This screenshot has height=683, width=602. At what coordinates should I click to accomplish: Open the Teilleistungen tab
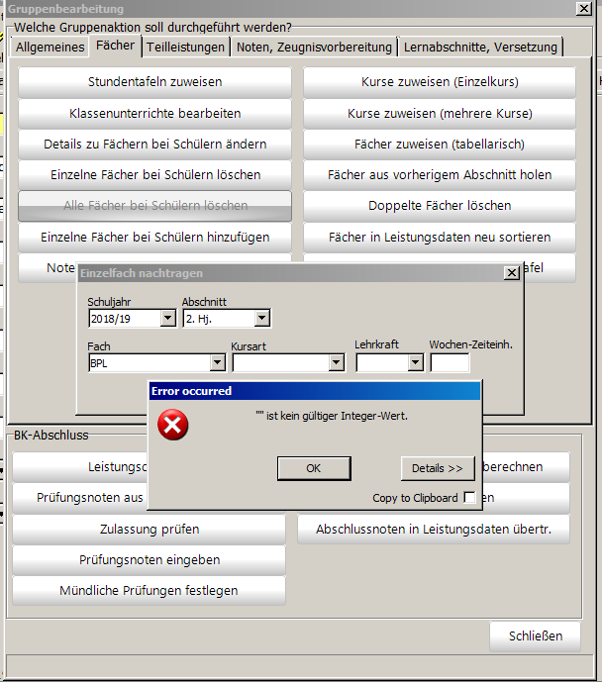click(x=185, y=48)
